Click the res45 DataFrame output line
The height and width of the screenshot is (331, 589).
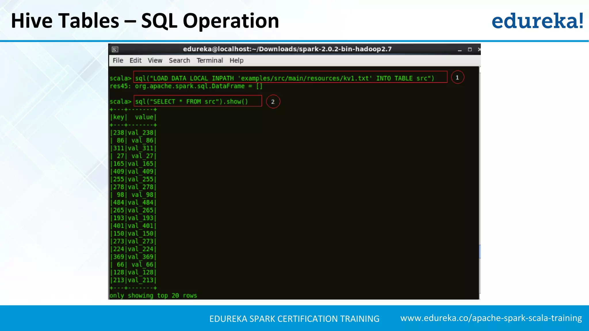pyautogui.click(x=186, y=86)
